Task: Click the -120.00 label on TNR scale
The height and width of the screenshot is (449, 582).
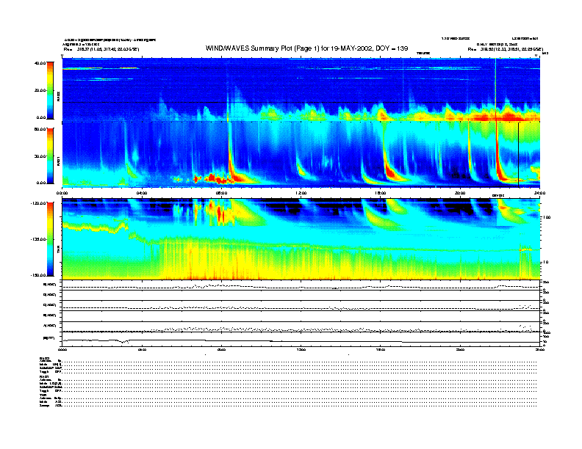Action: pyautogui.click(x=39, y=203)
